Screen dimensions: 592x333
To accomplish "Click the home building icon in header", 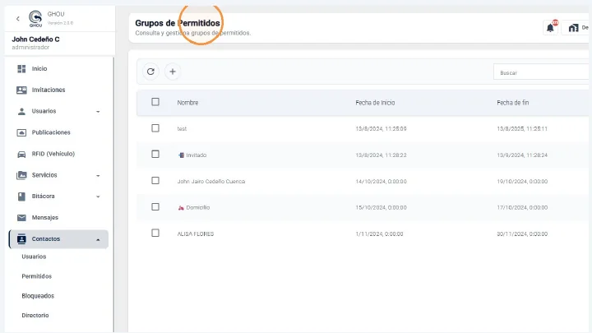I will (574, 28).
